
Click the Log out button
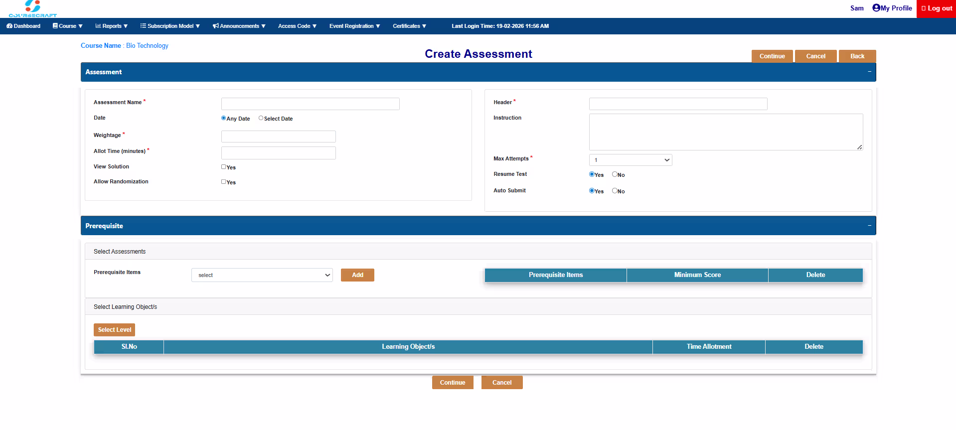tap(936, 8)
